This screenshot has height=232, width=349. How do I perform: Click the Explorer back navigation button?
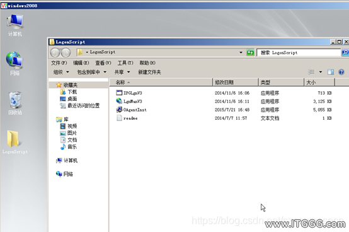point(55,53)
